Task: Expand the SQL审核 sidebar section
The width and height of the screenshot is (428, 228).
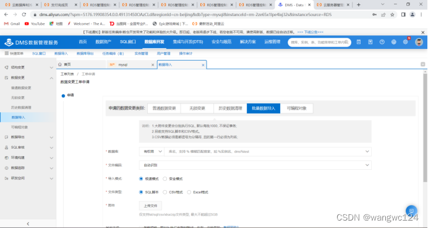Action: point(51,147)
